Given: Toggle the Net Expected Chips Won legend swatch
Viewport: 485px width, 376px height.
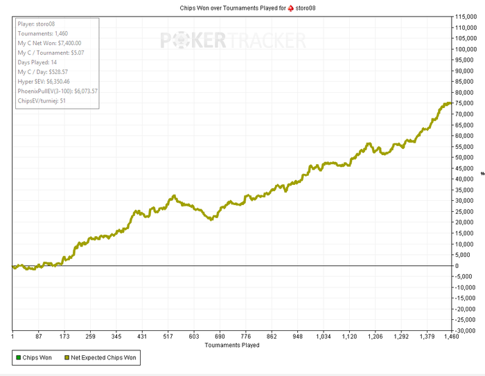Looking at the screenshot, I should click(x=67, y=358).
